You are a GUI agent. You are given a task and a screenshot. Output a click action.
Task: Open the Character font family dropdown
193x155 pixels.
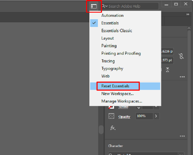click(x=181, y=153)
